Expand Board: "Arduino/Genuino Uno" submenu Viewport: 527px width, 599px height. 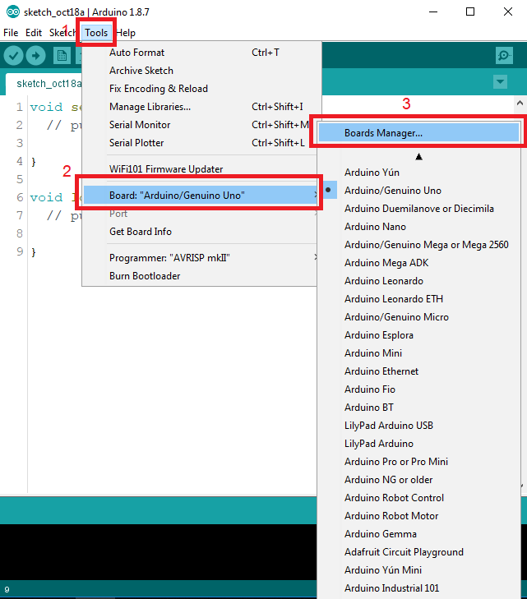[x=201, y=196]
